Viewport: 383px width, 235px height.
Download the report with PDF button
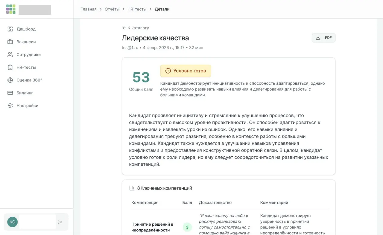click(324, 38)
